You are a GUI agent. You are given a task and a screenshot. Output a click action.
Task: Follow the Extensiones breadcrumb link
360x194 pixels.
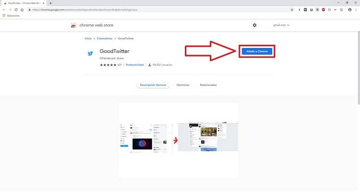click(x=105, y=38)
